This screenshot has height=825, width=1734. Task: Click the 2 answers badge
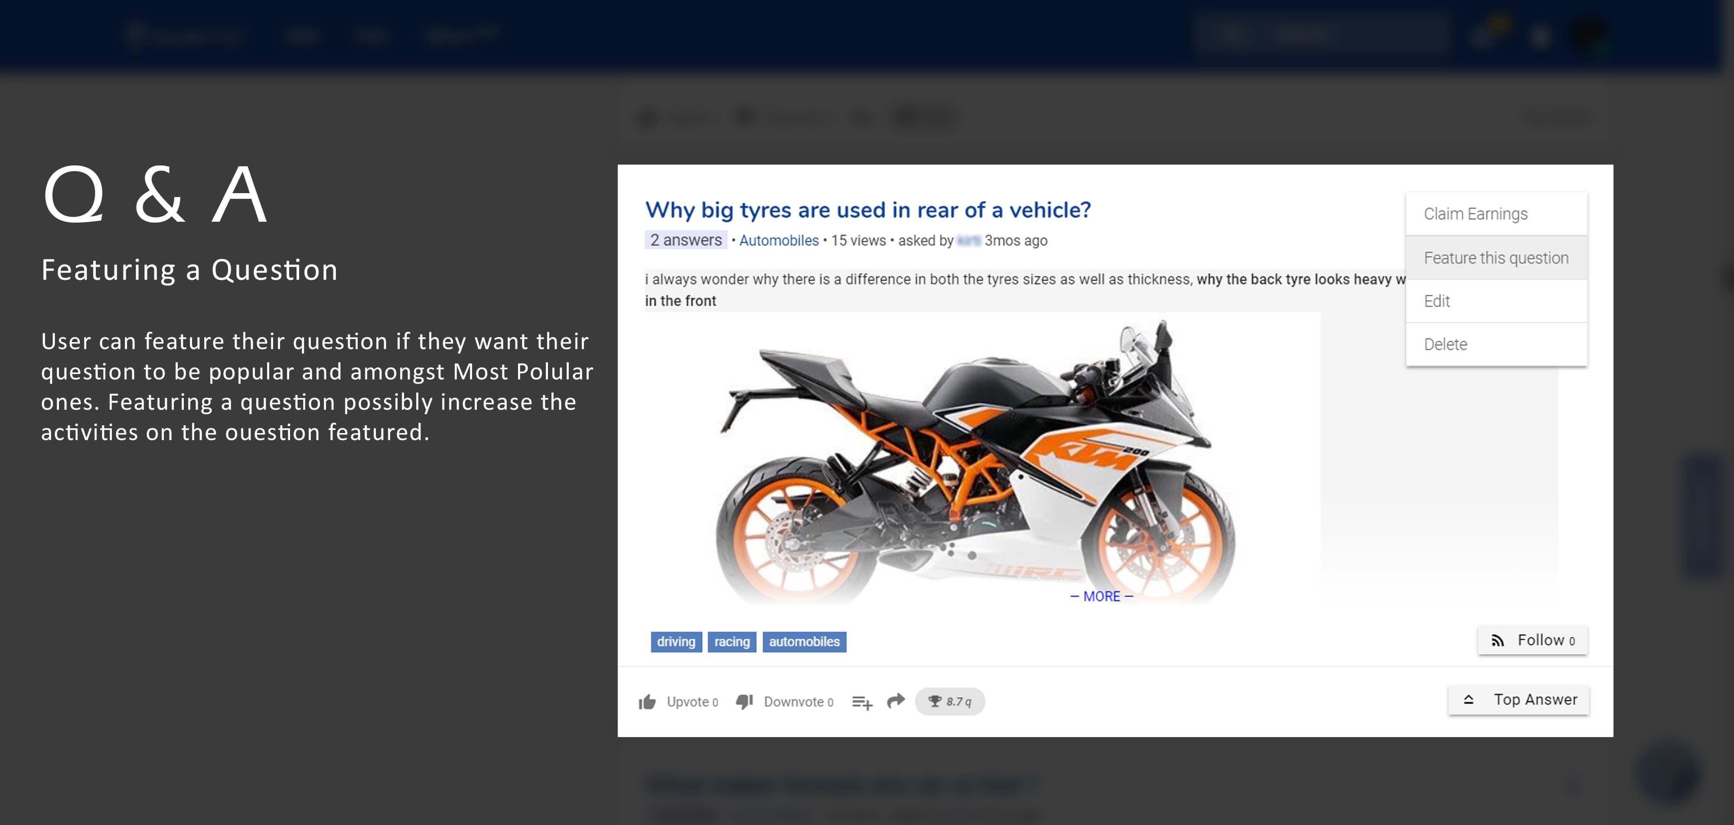(685, 240)
